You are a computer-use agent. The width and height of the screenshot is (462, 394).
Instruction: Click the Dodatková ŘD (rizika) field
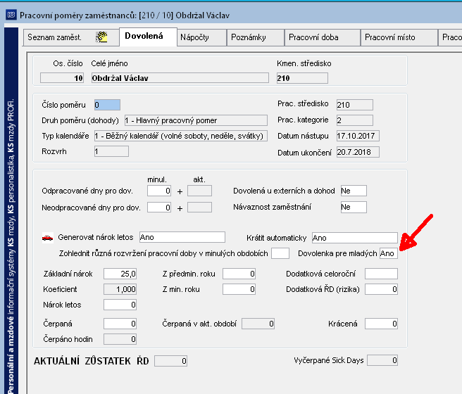(381, 289)
